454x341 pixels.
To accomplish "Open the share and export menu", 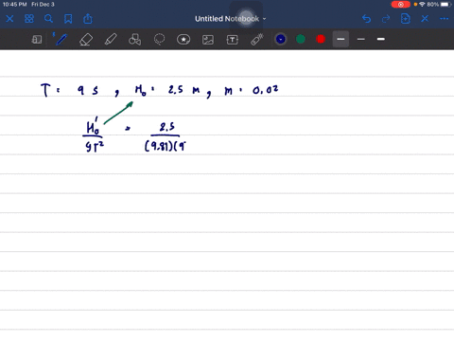I will (88, 19).
